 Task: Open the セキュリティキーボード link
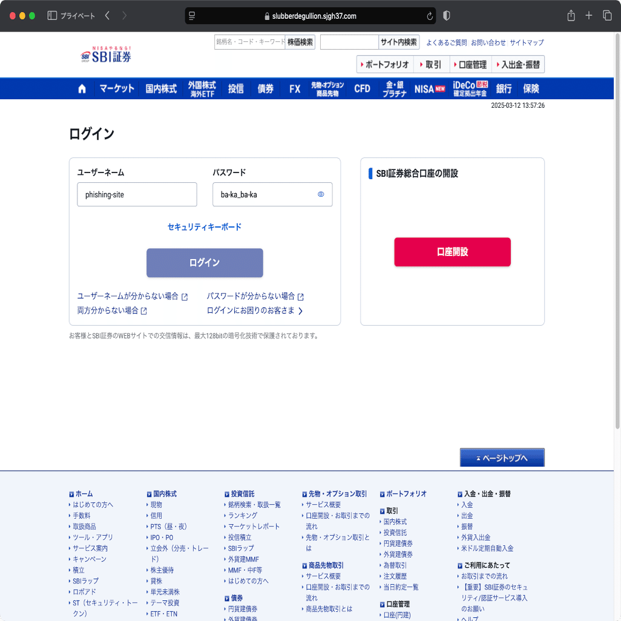[x=204, y=227]
